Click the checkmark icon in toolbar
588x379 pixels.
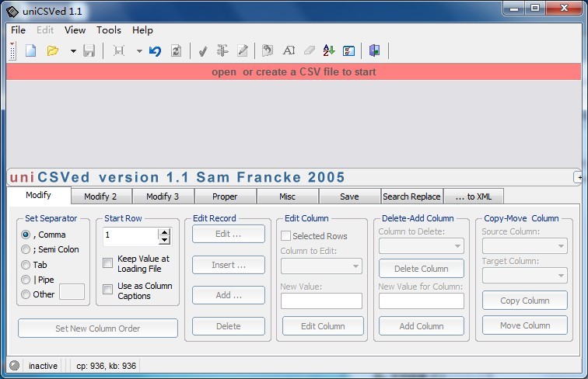pos(202,51)
